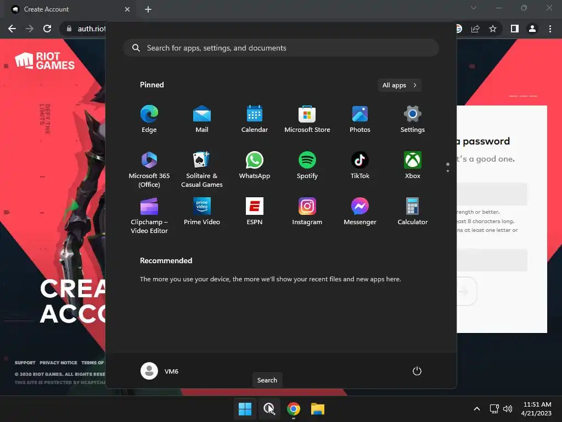Go back in Chrome
562x422 pixels.
pyautogui.click(x=12, y=29)
